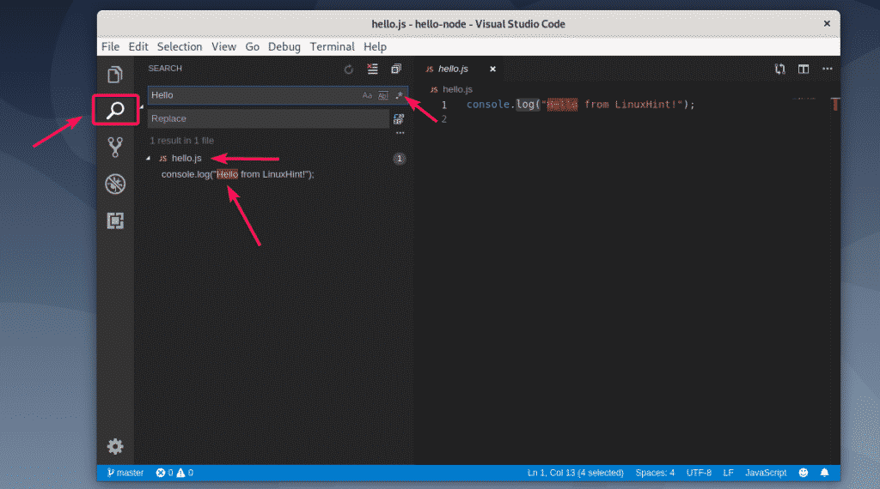This screenshot has width=880, height=489.
Task: Enable Use Regular Expression in search
Action: (x=399, y=95)
